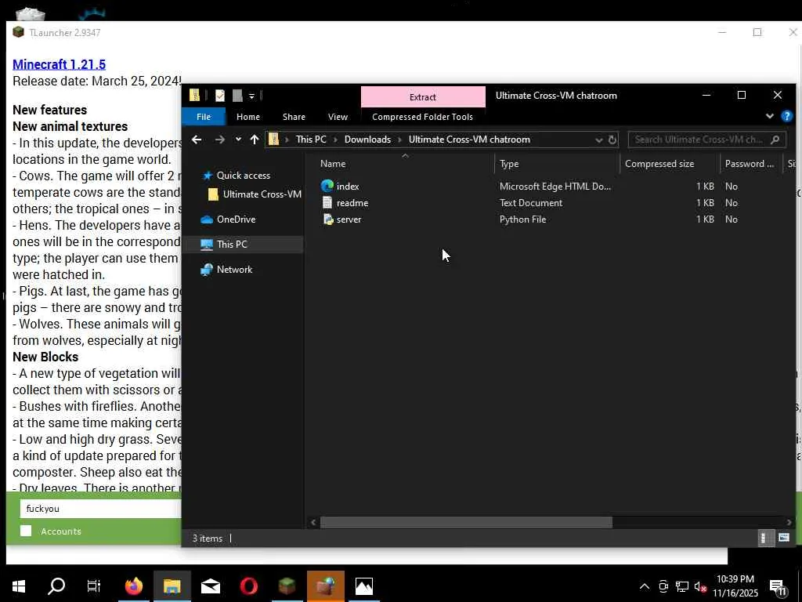Viewport: 802px width, 602px height.
Task: Open the File tab
Action: [204, 117]
